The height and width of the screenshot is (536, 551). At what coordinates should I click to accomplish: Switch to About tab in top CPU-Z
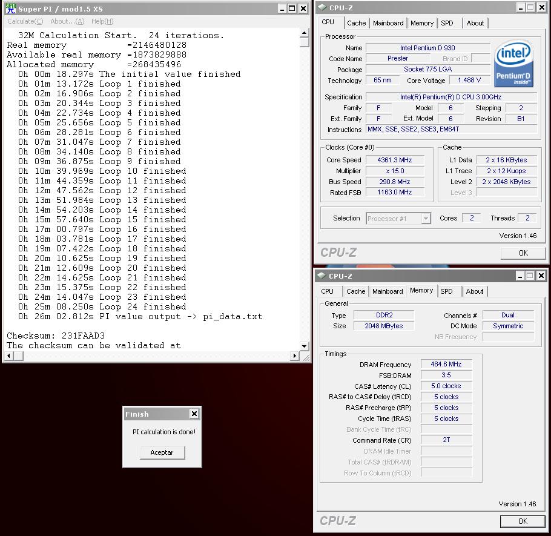pyautogui.click(x=475, y=23)
